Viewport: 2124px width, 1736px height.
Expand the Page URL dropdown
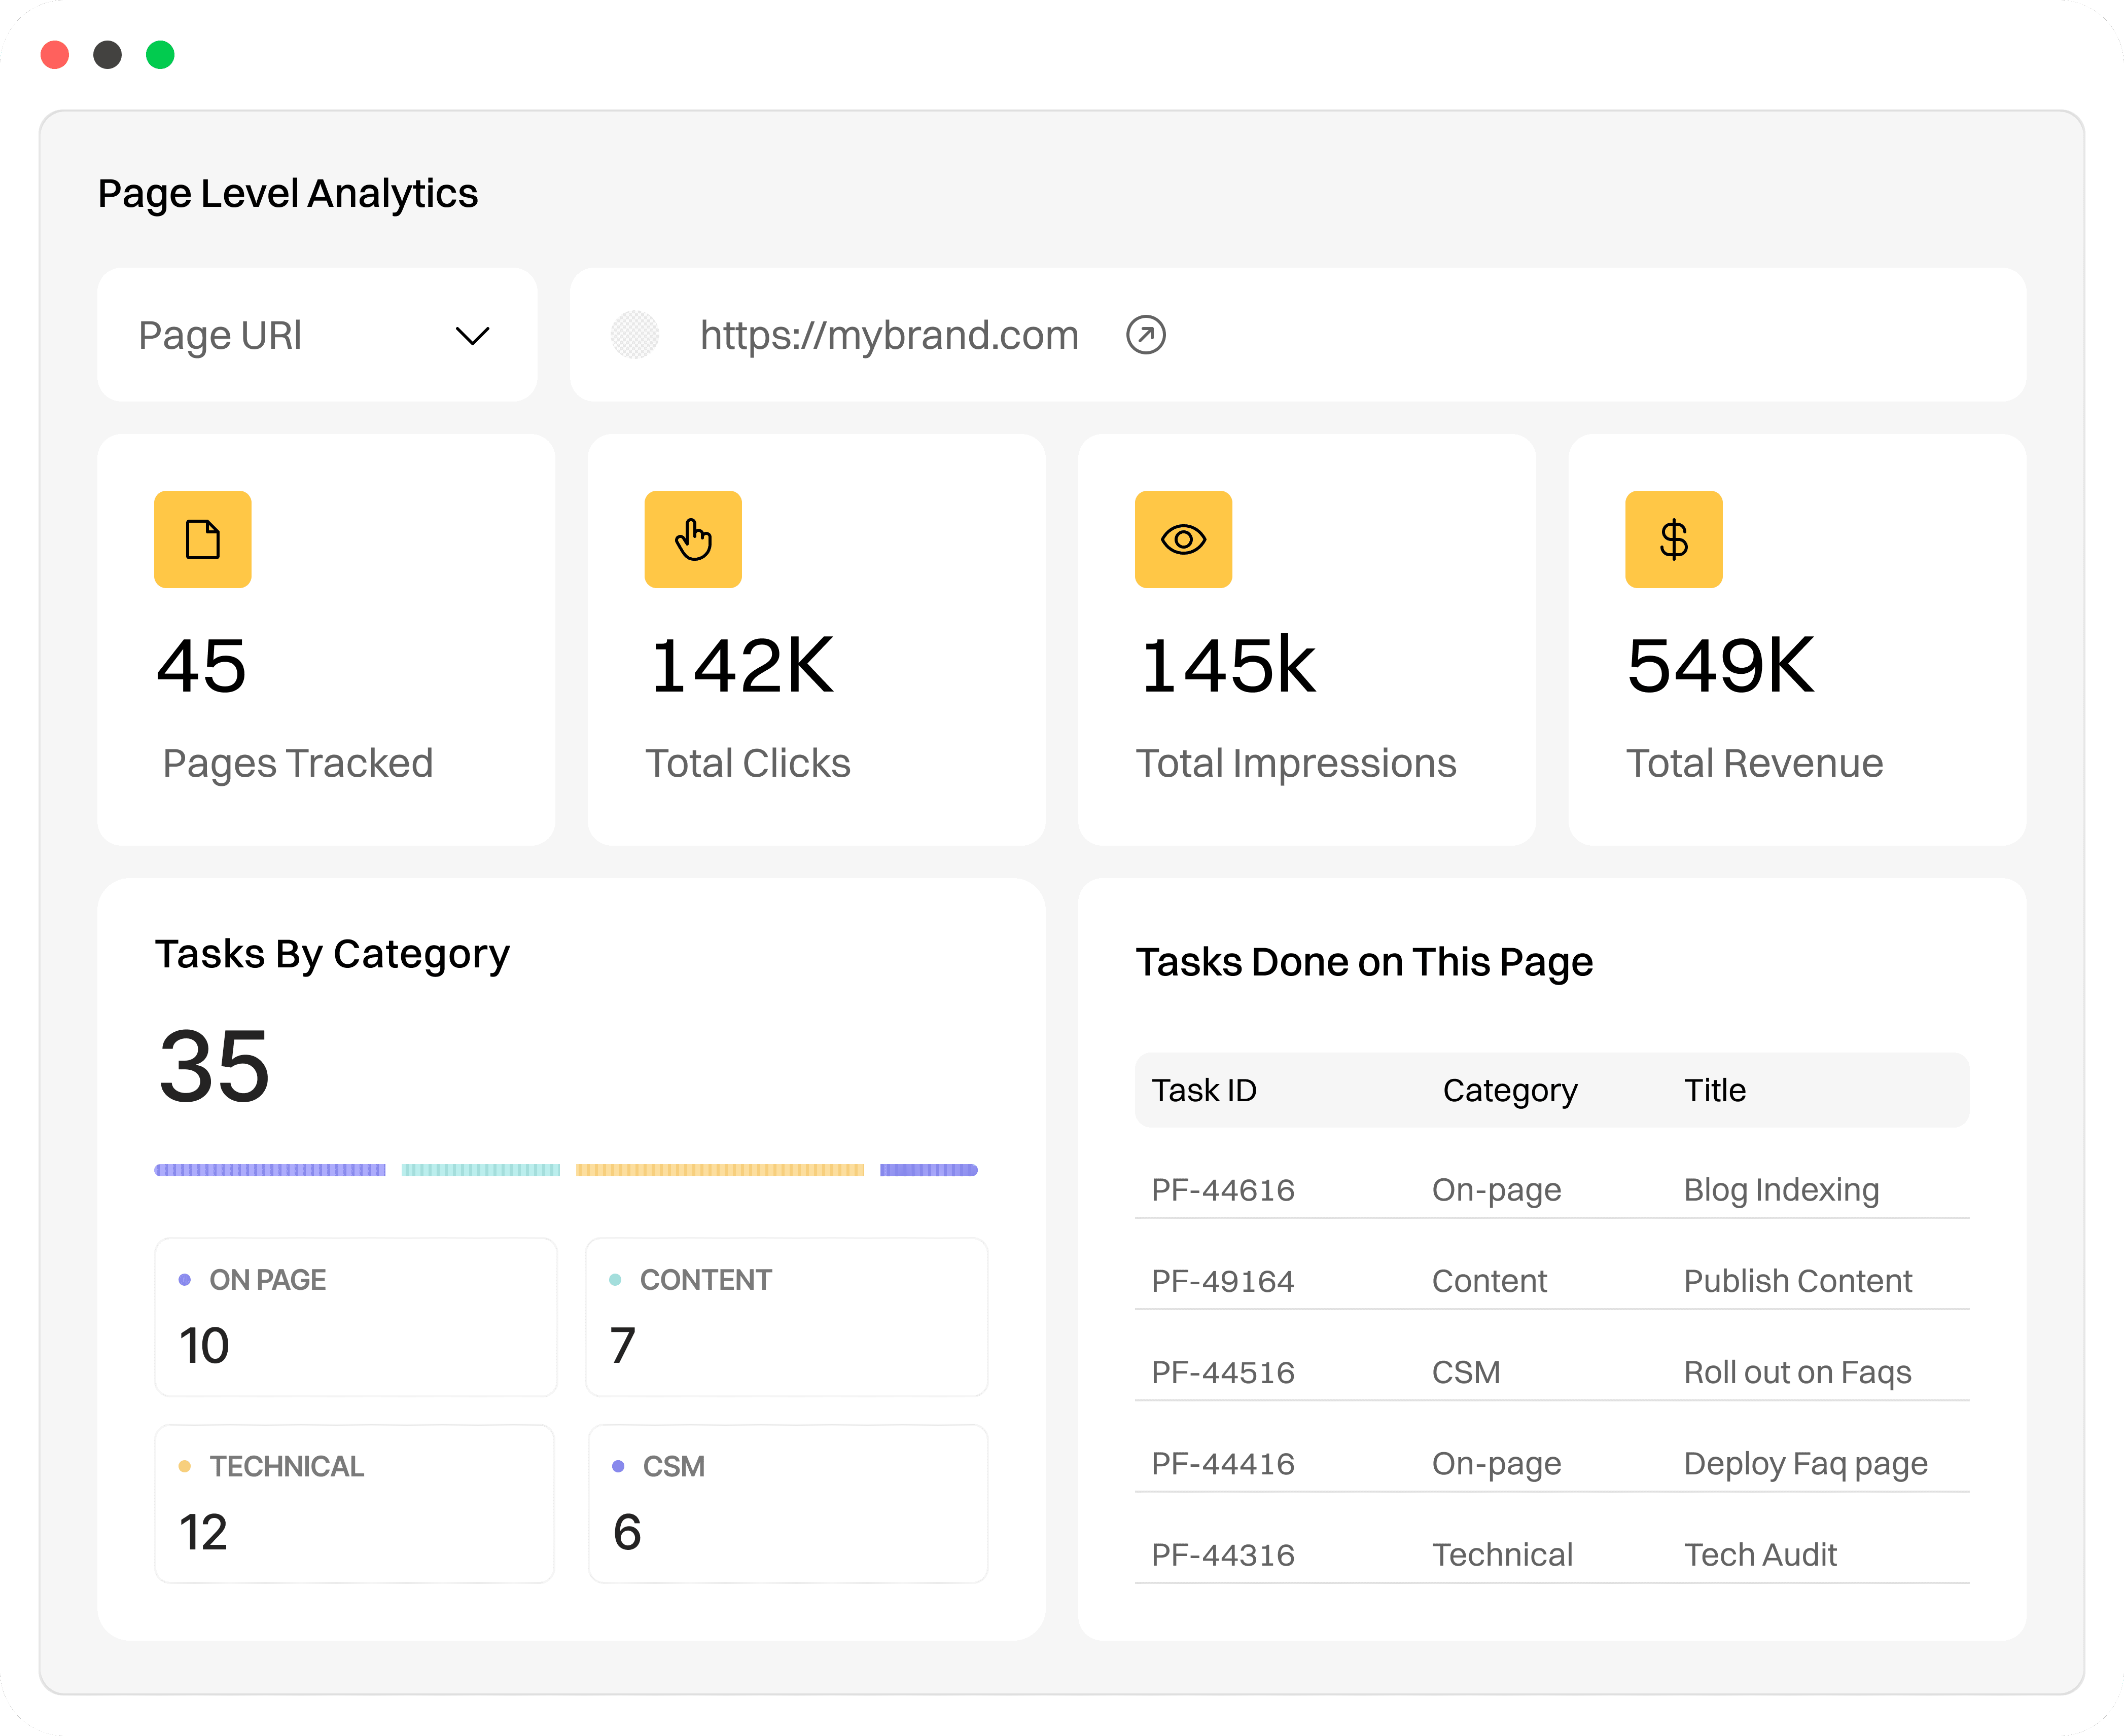[317, 335]
